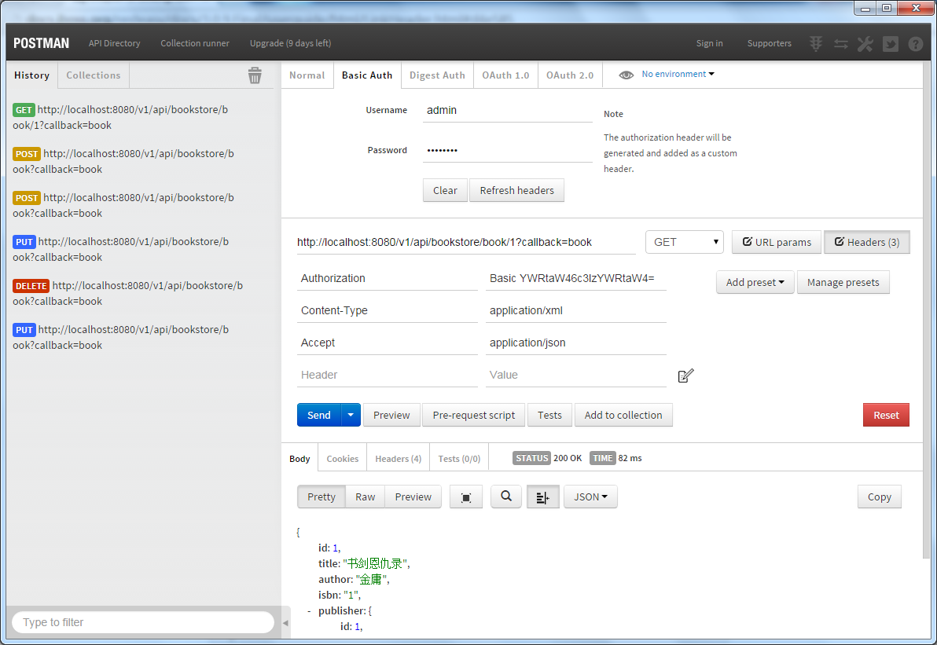Open response Headers (4) tab

click(x=398, y=459)
